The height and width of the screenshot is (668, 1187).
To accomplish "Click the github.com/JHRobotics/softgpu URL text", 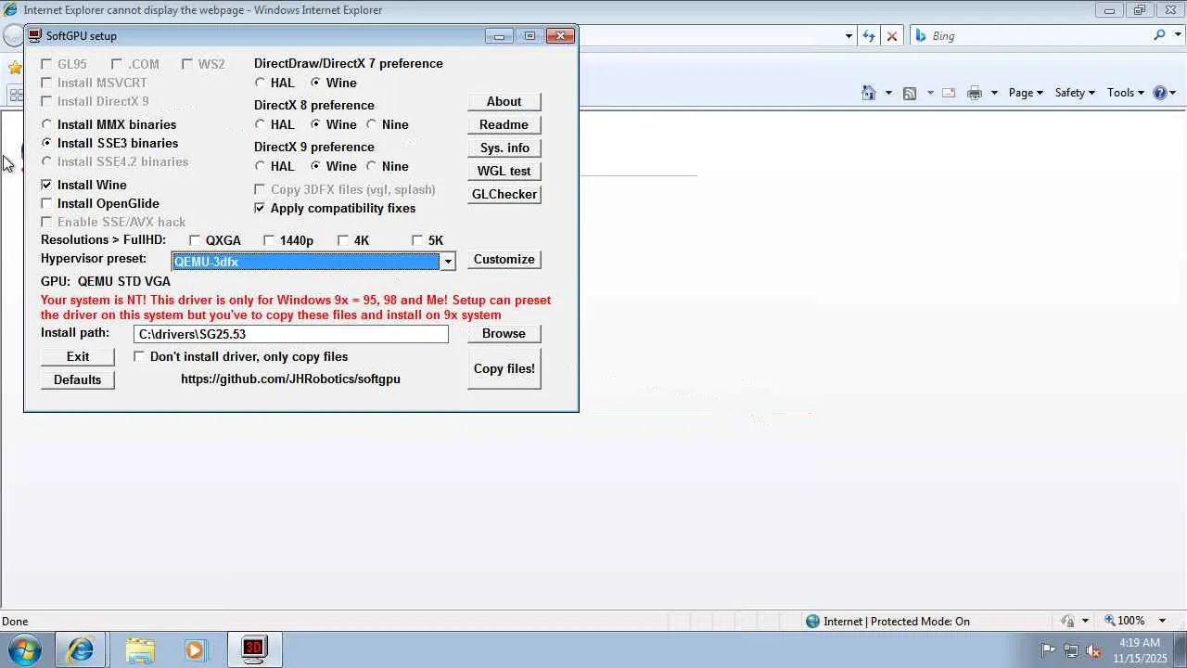I will [290, 379].
